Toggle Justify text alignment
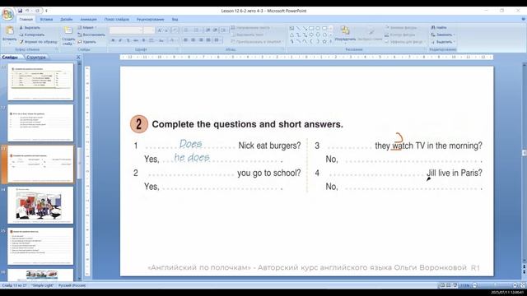 [x=208, y=40]
